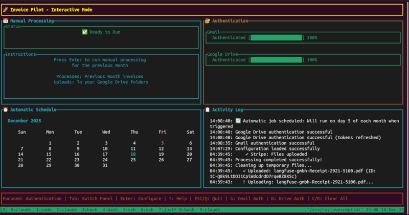The height and width of the screenshot is (215, 409).
Task: Select the highlighted day 5 in the calendar
Action: click(162, 143)
